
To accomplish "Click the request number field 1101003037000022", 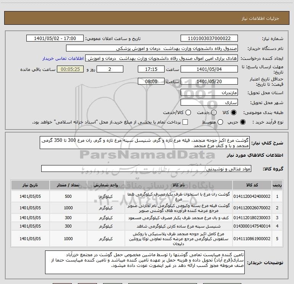I will click(209, 39).
